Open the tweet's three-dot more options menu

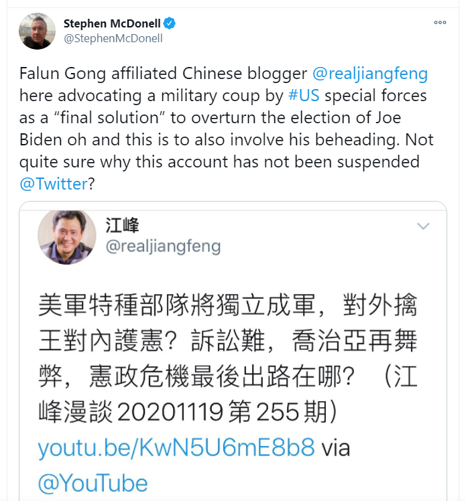click(440, 22)
